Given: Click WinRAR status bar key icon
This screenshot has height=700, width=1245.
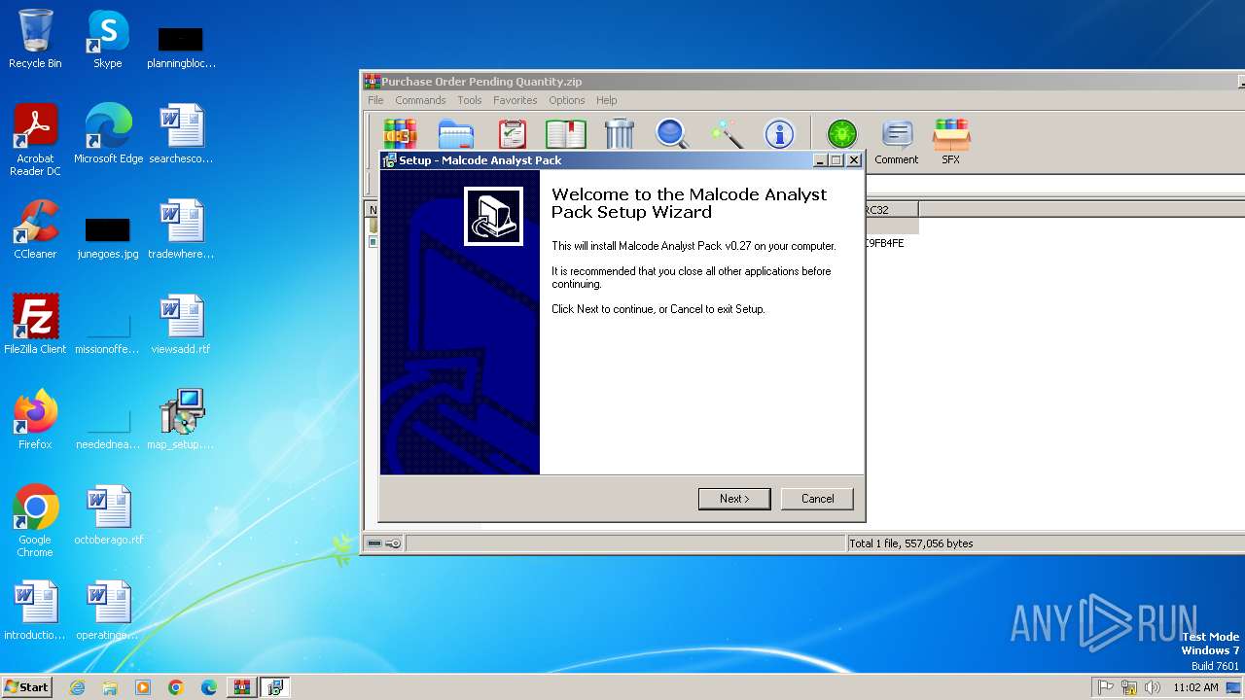Looking at the screenshot, I should tap(393, 543).
